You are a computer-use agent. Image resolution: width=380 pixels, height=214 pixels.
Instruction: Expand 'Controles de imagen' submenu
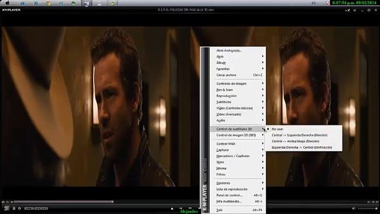pyautogui.click(x=237, y=83)
